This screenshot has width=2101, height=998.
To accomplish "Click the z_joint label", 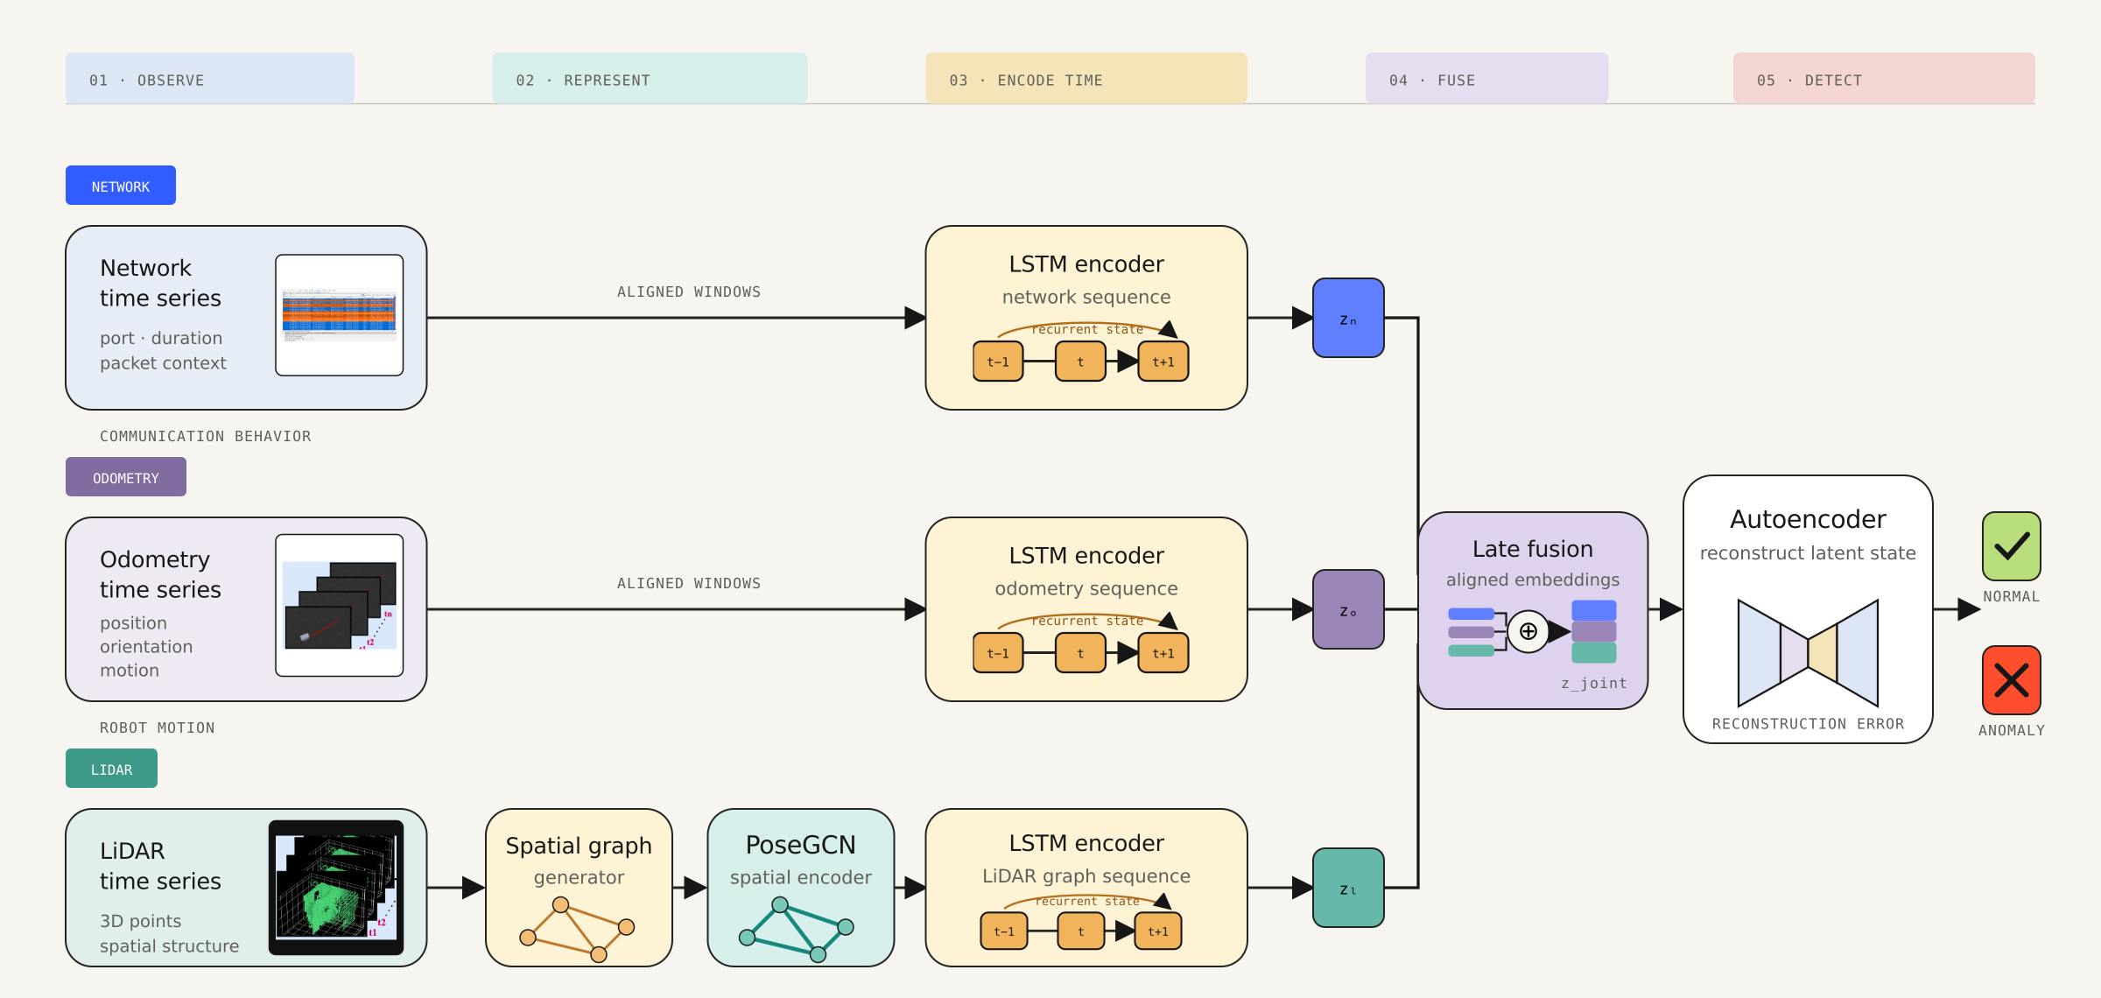I will coord(1594,683).
